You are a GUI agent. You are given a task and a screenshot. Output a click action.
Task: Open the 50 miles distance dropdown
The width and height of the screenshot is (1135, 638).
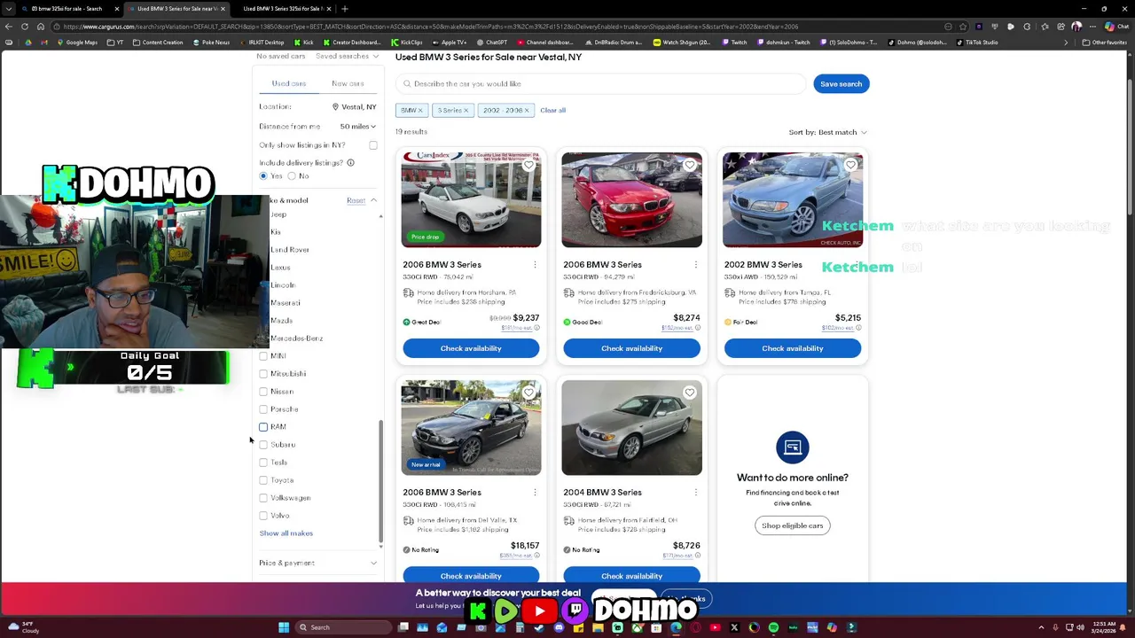click(x=358, y=127)
